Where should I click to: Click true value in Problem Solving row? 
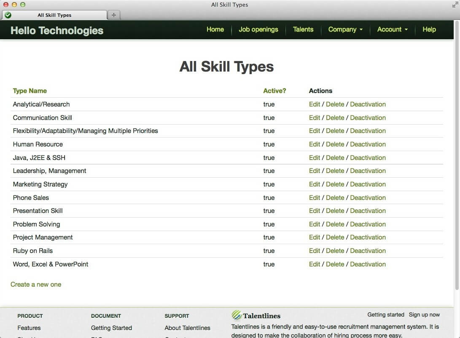click(x=269, y=224)
